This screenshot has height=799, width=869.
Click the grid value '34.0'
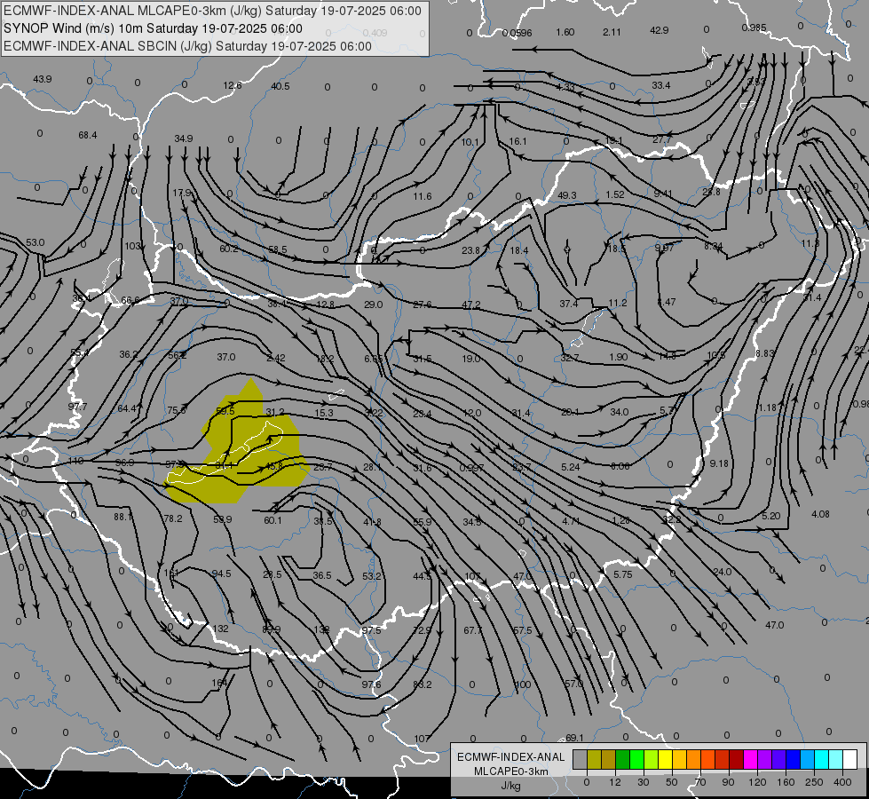click(x=619, y=411)
